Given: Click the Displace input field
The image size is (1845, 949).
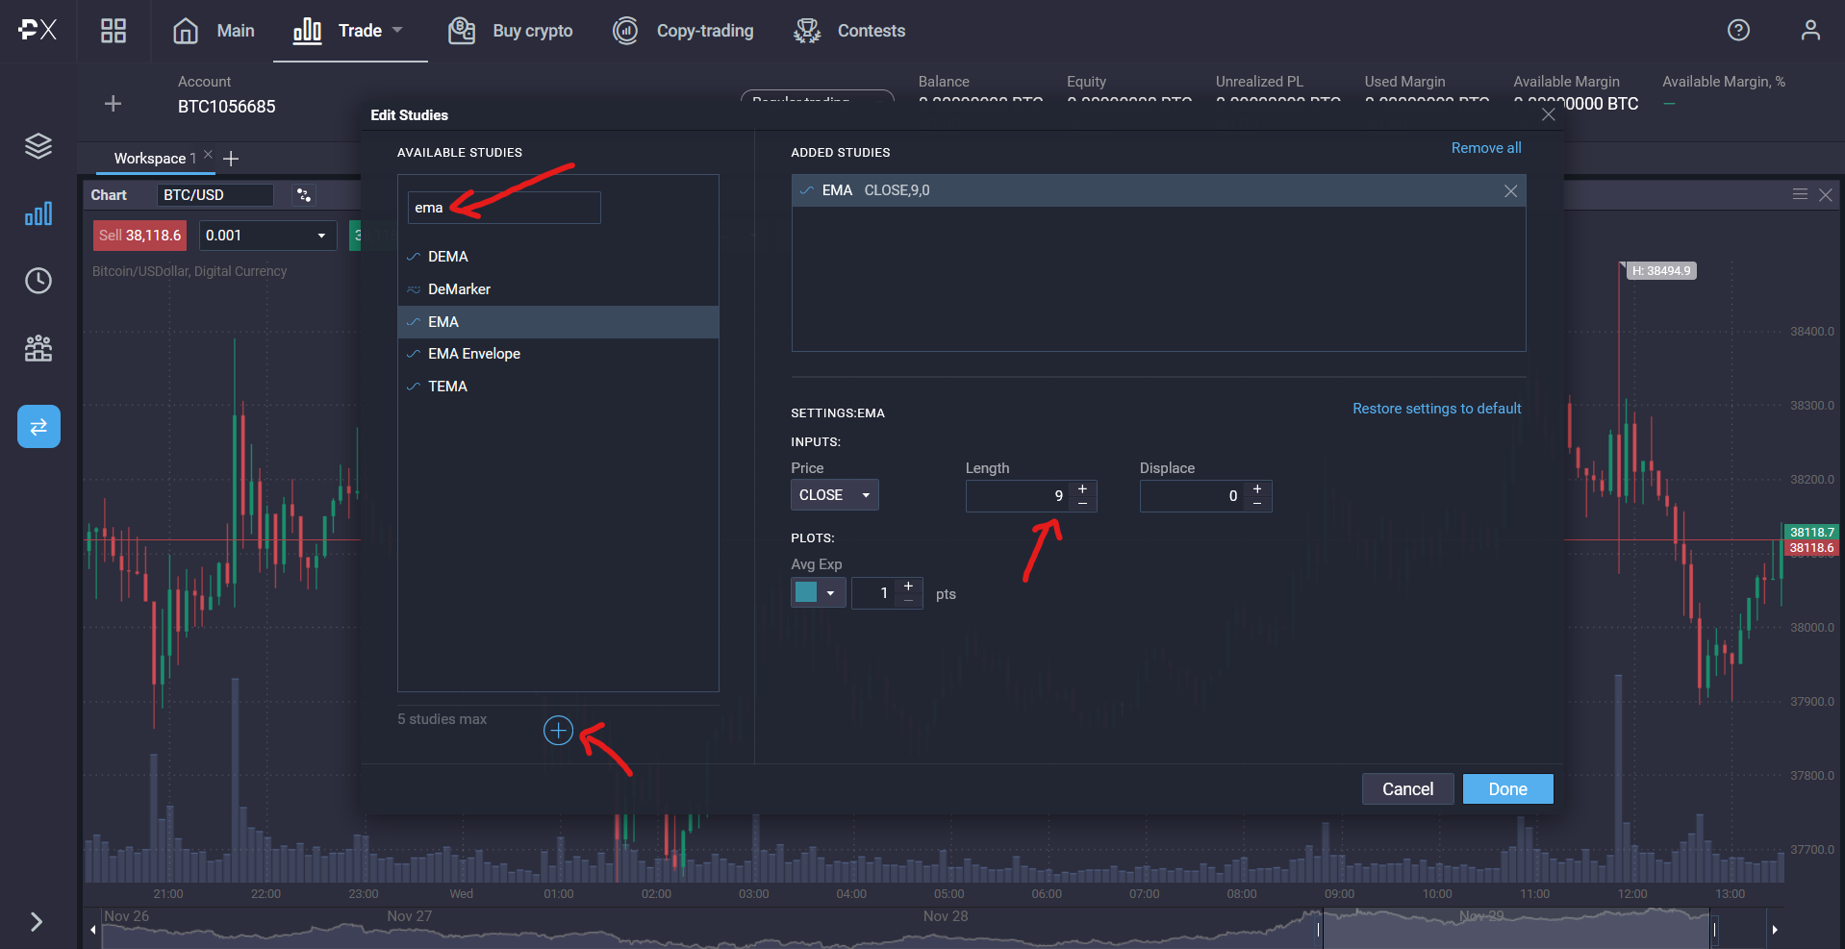Looking at the screenshot, I should pyautogui.click(x=1193, y=496).
